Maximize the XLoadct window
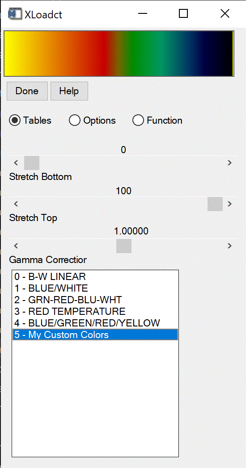Viewport: 246px width, 468px height. pyautogui.click(x=183, y=13)
